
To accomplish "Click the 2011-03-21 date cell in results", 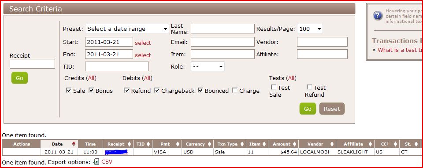I will click(x=59, y=152).
